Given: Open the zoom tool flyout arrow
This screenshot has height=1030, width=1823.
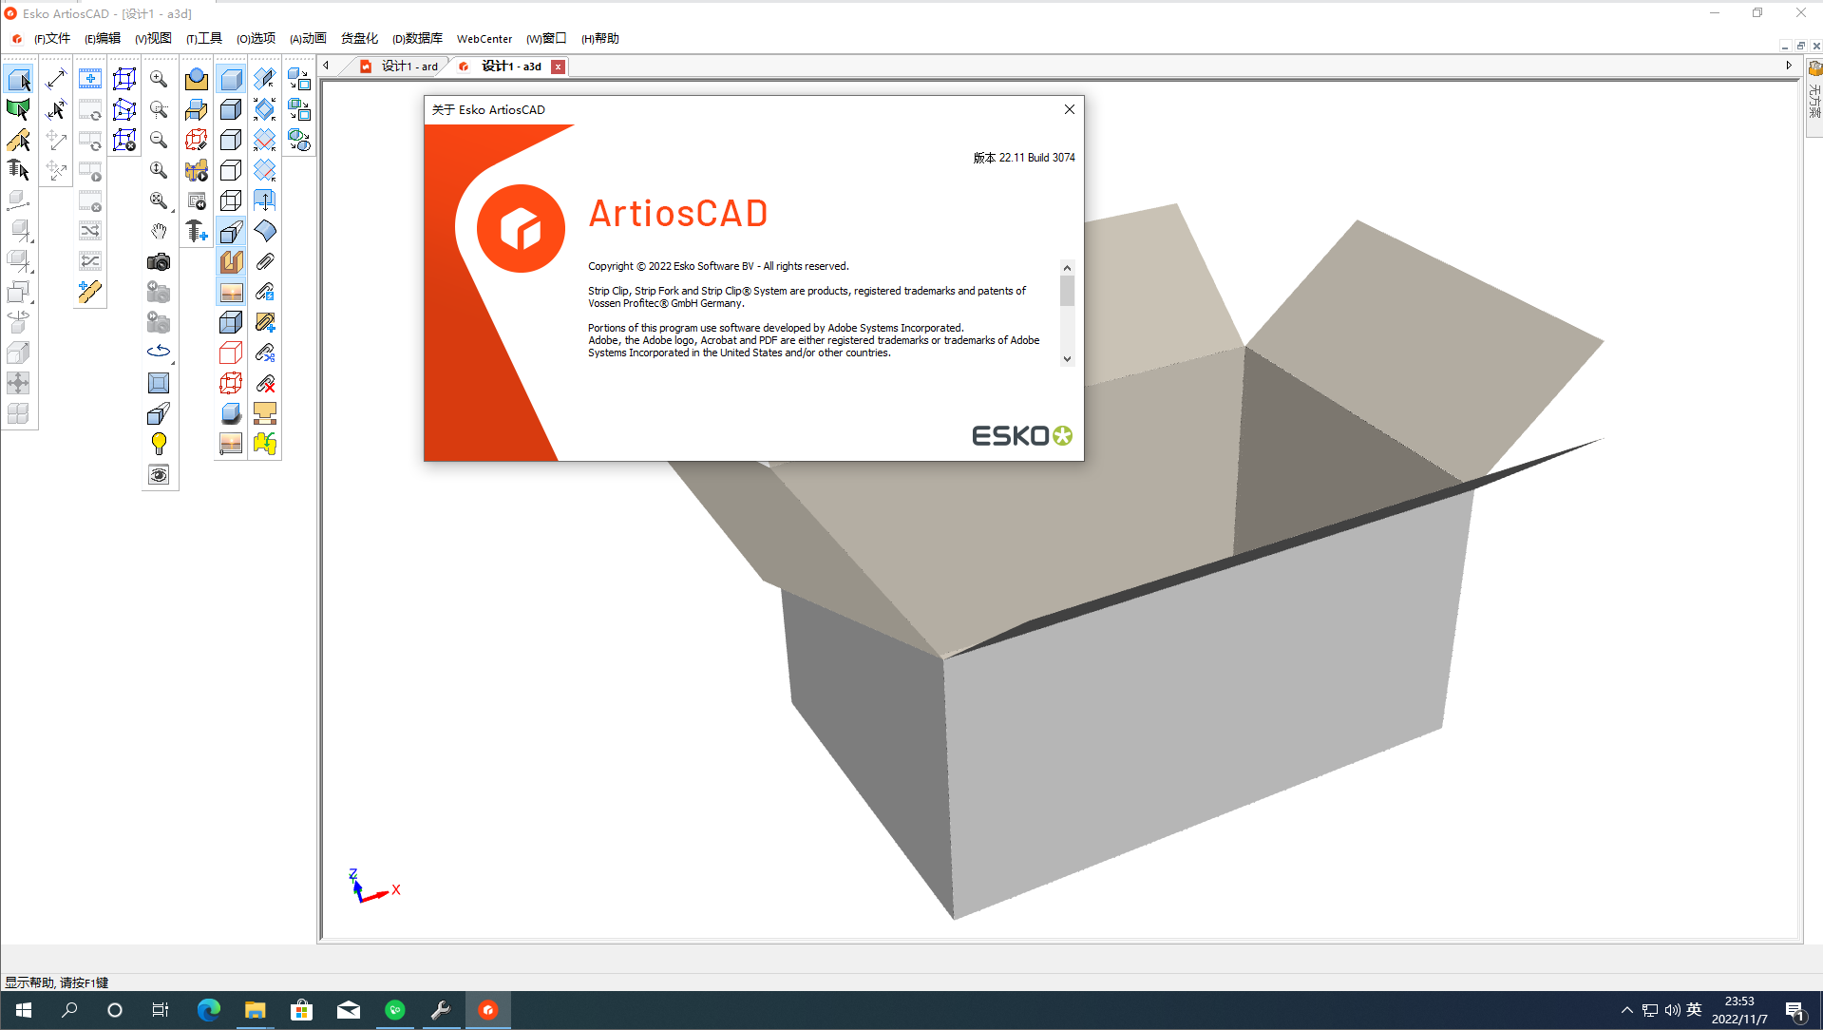Looking at the screenshot, I should (x=171, y=210).
